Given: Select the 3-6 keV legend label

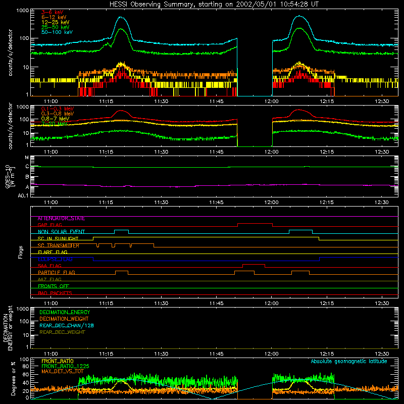Looking at the screenshot, I should (x=53, y=12).
